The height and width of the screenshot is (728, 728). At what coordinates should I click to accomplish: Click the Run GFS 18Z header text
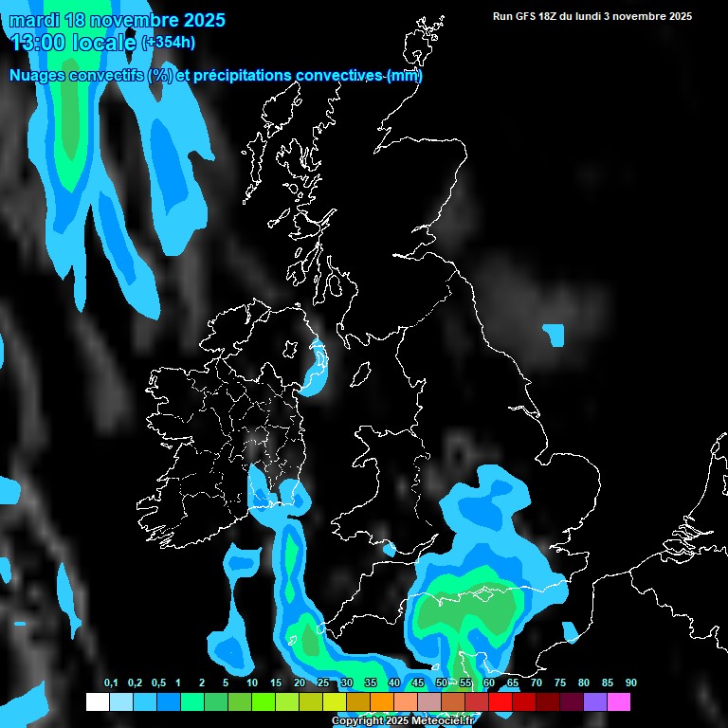point(591,16)
